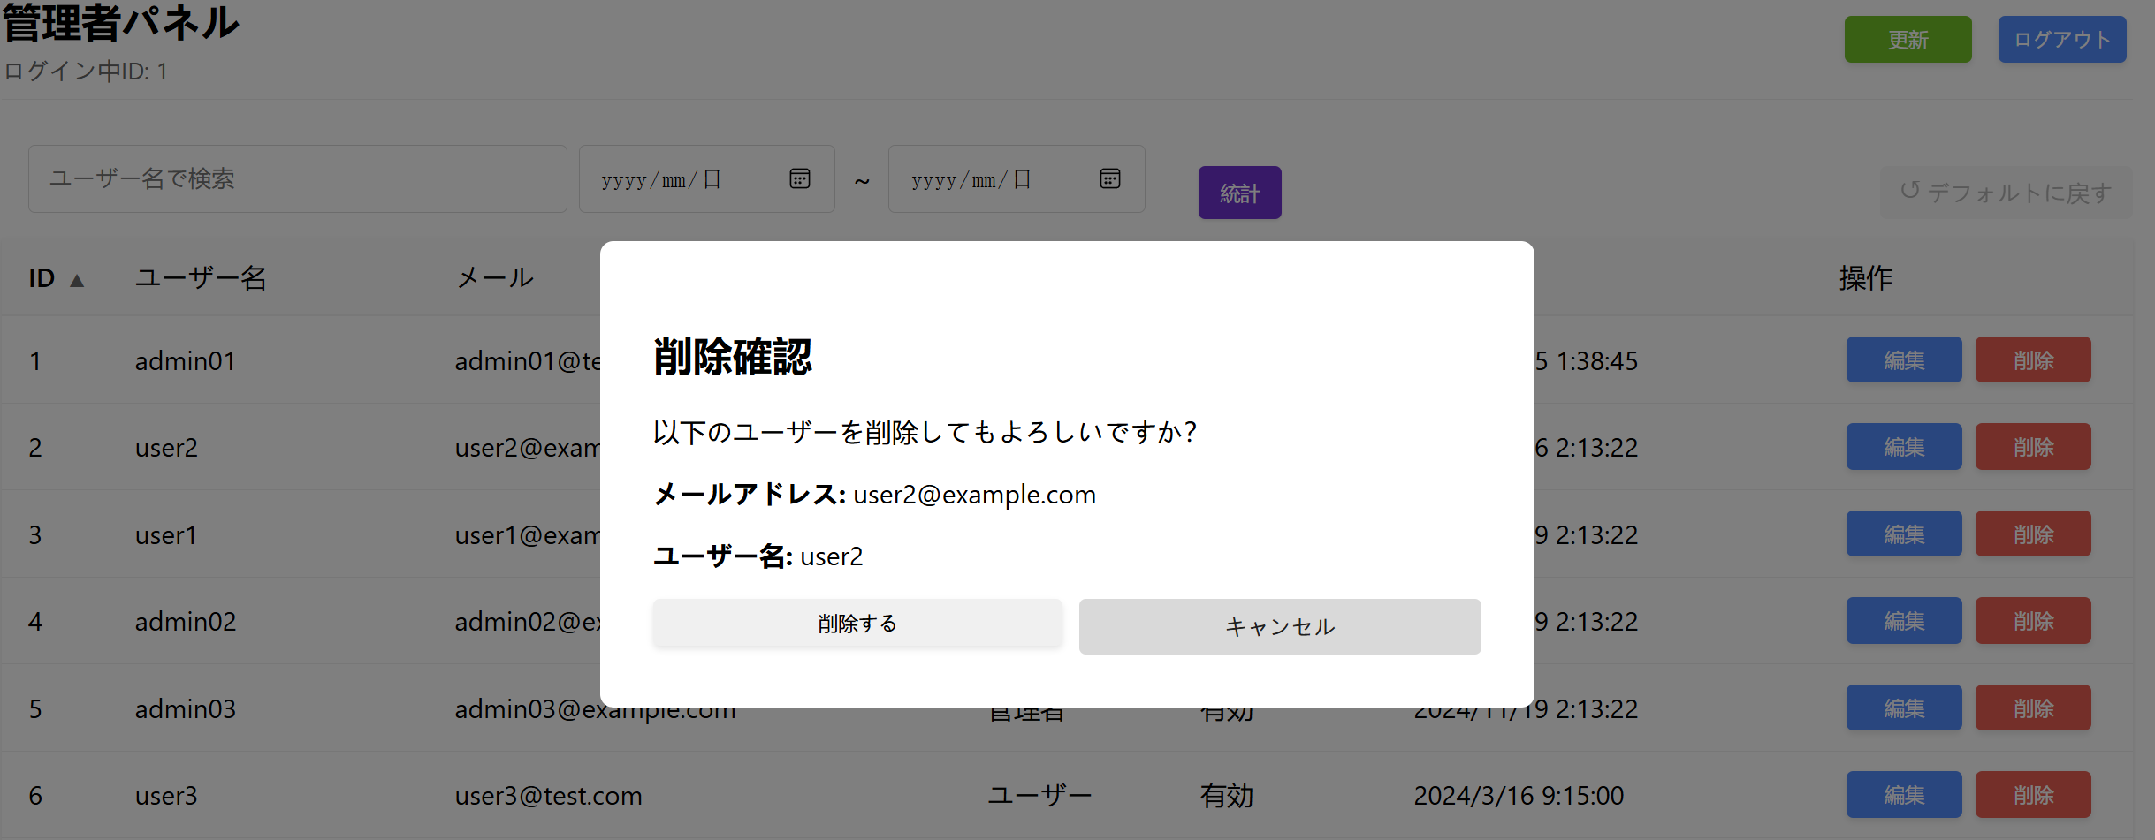Click 編集 button for admin03 row

tap(1904, 708)
